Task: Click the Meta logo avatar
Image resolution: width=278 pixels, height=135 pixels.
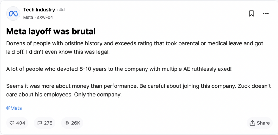Action: (13, 13)
